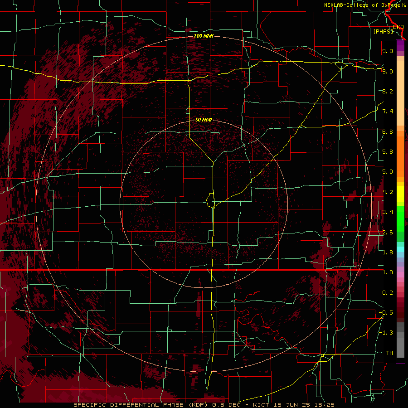Click the cyan color bar segment
The height and width of the screenshot is (408, 408).
click(x=400, y=249)
